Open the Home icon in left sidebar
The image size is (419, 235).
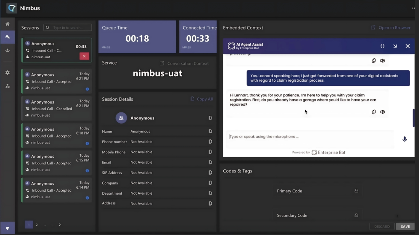click(7, 24)
